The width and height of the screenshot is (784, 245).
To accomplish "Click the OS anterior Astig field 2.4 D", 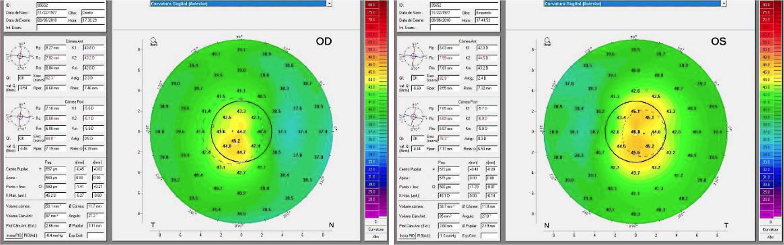I will tap(487, 78).
